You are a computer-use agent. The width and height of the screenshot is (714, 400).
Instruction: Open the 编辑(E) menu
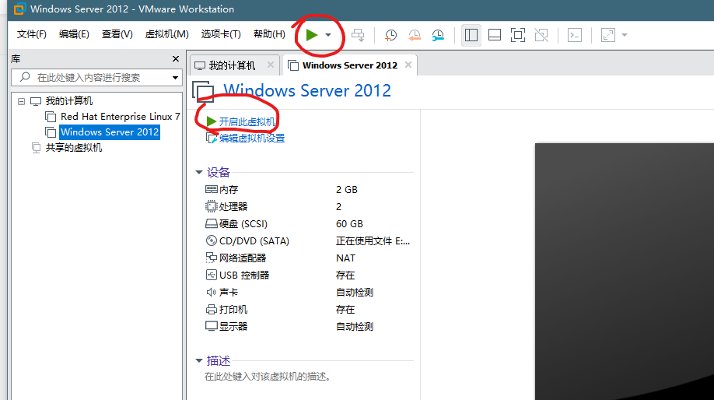(74, 34)
